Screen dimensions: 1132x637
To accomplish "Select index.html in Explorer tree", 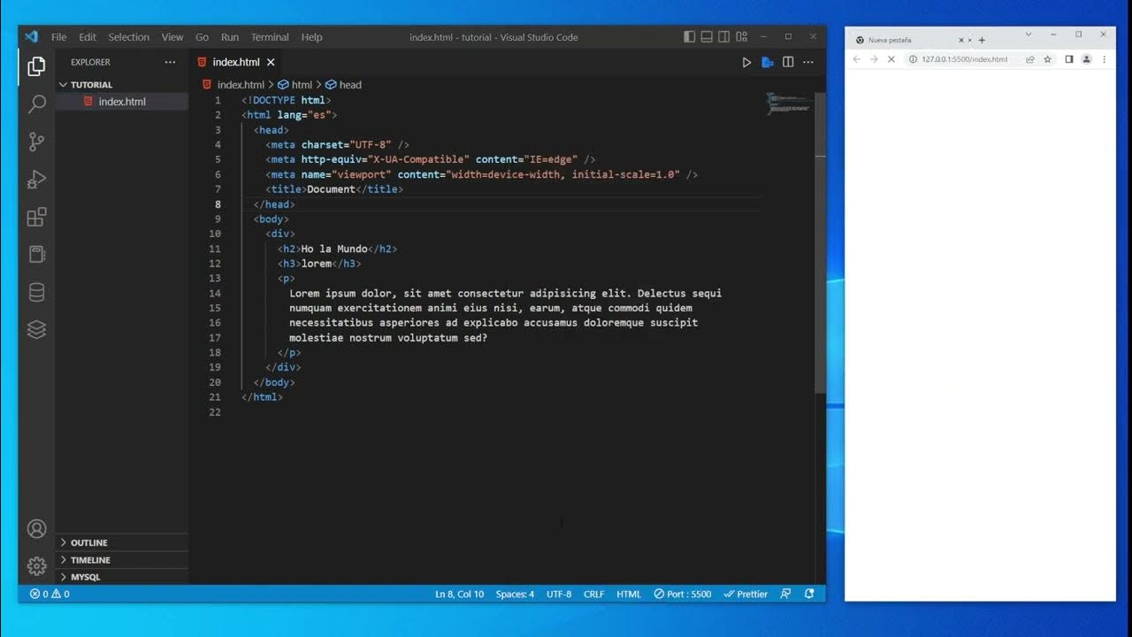I will click(122, 102).
